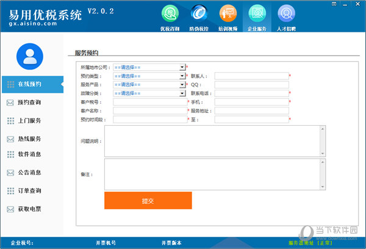Open the 防伪税控 globe icon
Image resolution: width=366 pixels, height=249 pixels.
tap(199, 13)
